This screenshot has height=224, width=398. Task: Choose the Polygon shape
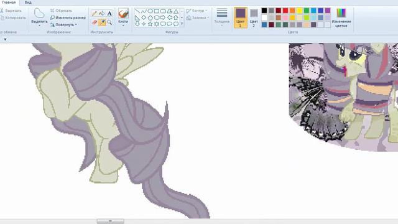click(169, 11)
